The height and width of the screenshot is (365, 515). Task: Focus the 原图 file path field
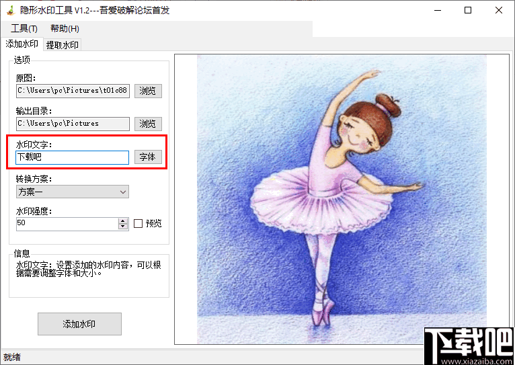coord(73,91)
